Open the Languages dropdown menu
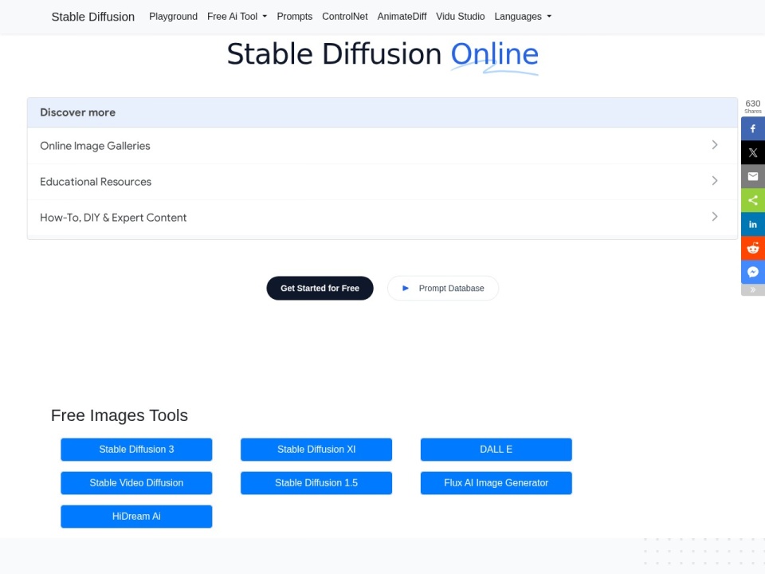Viewport: 765px width, 574px height. pos(523,17)
